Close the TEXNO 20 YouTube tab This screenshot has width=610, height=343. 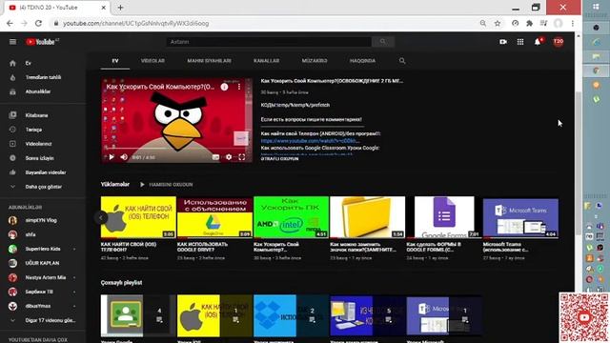tap(104, 8)
